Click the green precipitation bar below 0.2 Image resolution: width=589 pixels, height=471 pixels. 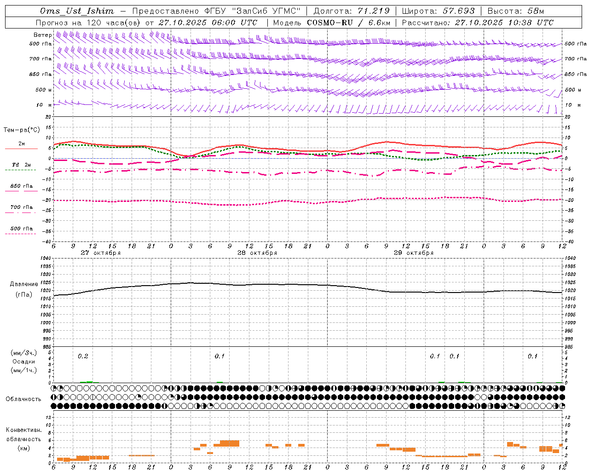click(x=86, y=382)
